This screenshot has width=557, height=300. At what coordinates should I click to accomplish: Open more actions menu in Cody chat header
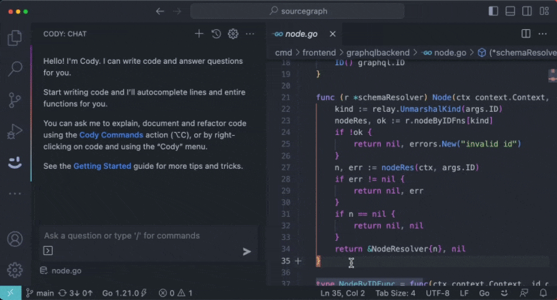tap(250, 34)
